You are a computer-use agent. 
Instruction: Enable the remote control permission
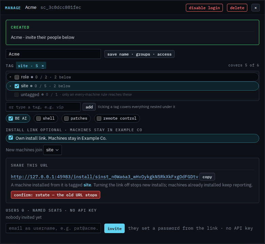[99, 118]
